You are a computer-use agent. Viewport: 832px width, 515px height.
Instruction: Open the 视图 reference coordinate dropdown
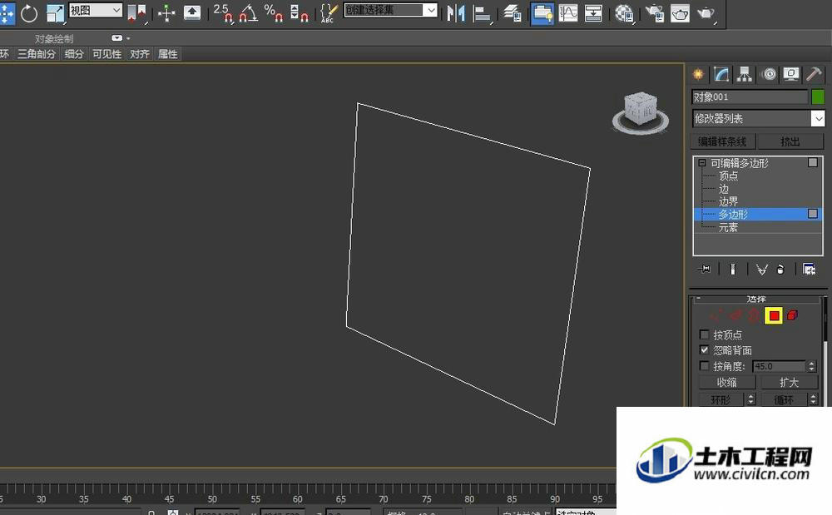coord(96,10)
